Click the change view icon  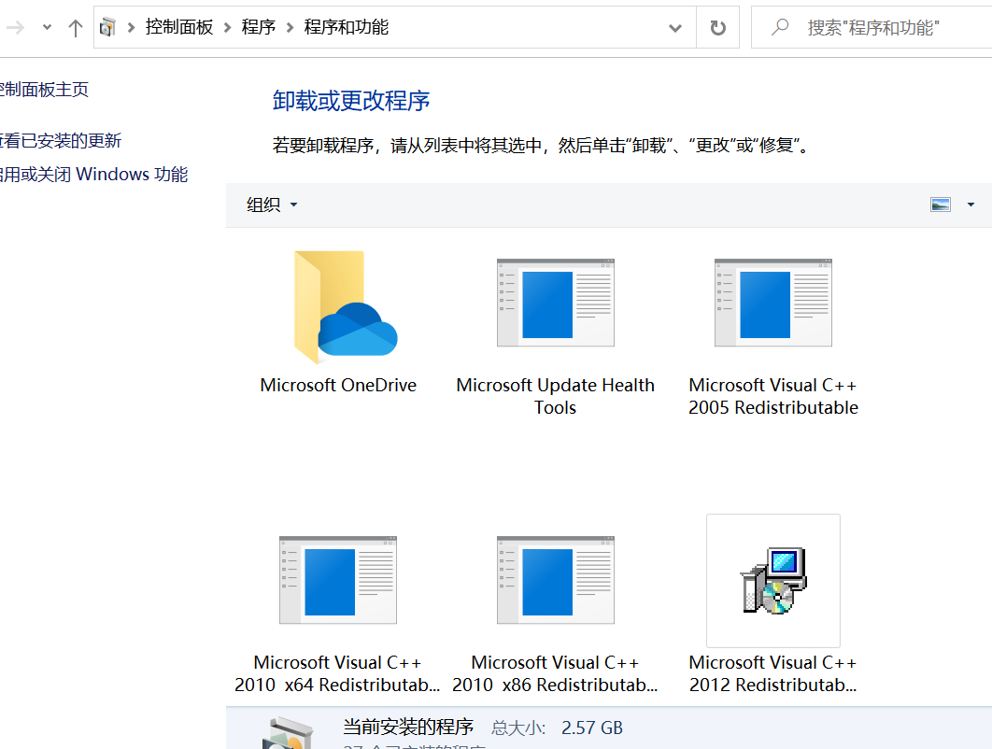(941, 205)
